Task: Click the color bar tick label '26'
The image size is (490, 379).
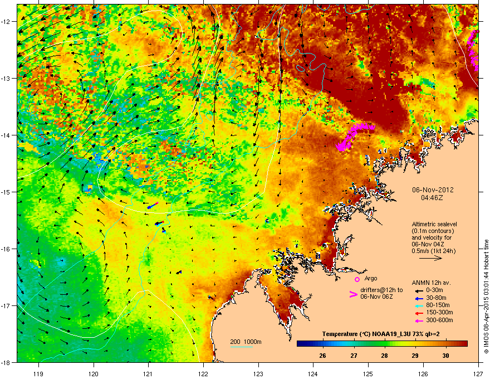Action: (322, 356)
